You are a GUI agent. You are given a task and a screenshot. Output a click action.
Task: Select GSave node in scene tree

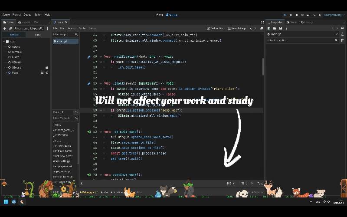click(x=16, y=57)
